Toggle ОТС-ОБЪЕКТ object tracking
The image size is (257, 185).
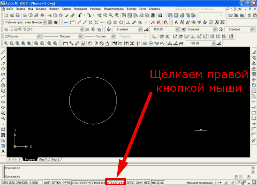click(115, 183)
